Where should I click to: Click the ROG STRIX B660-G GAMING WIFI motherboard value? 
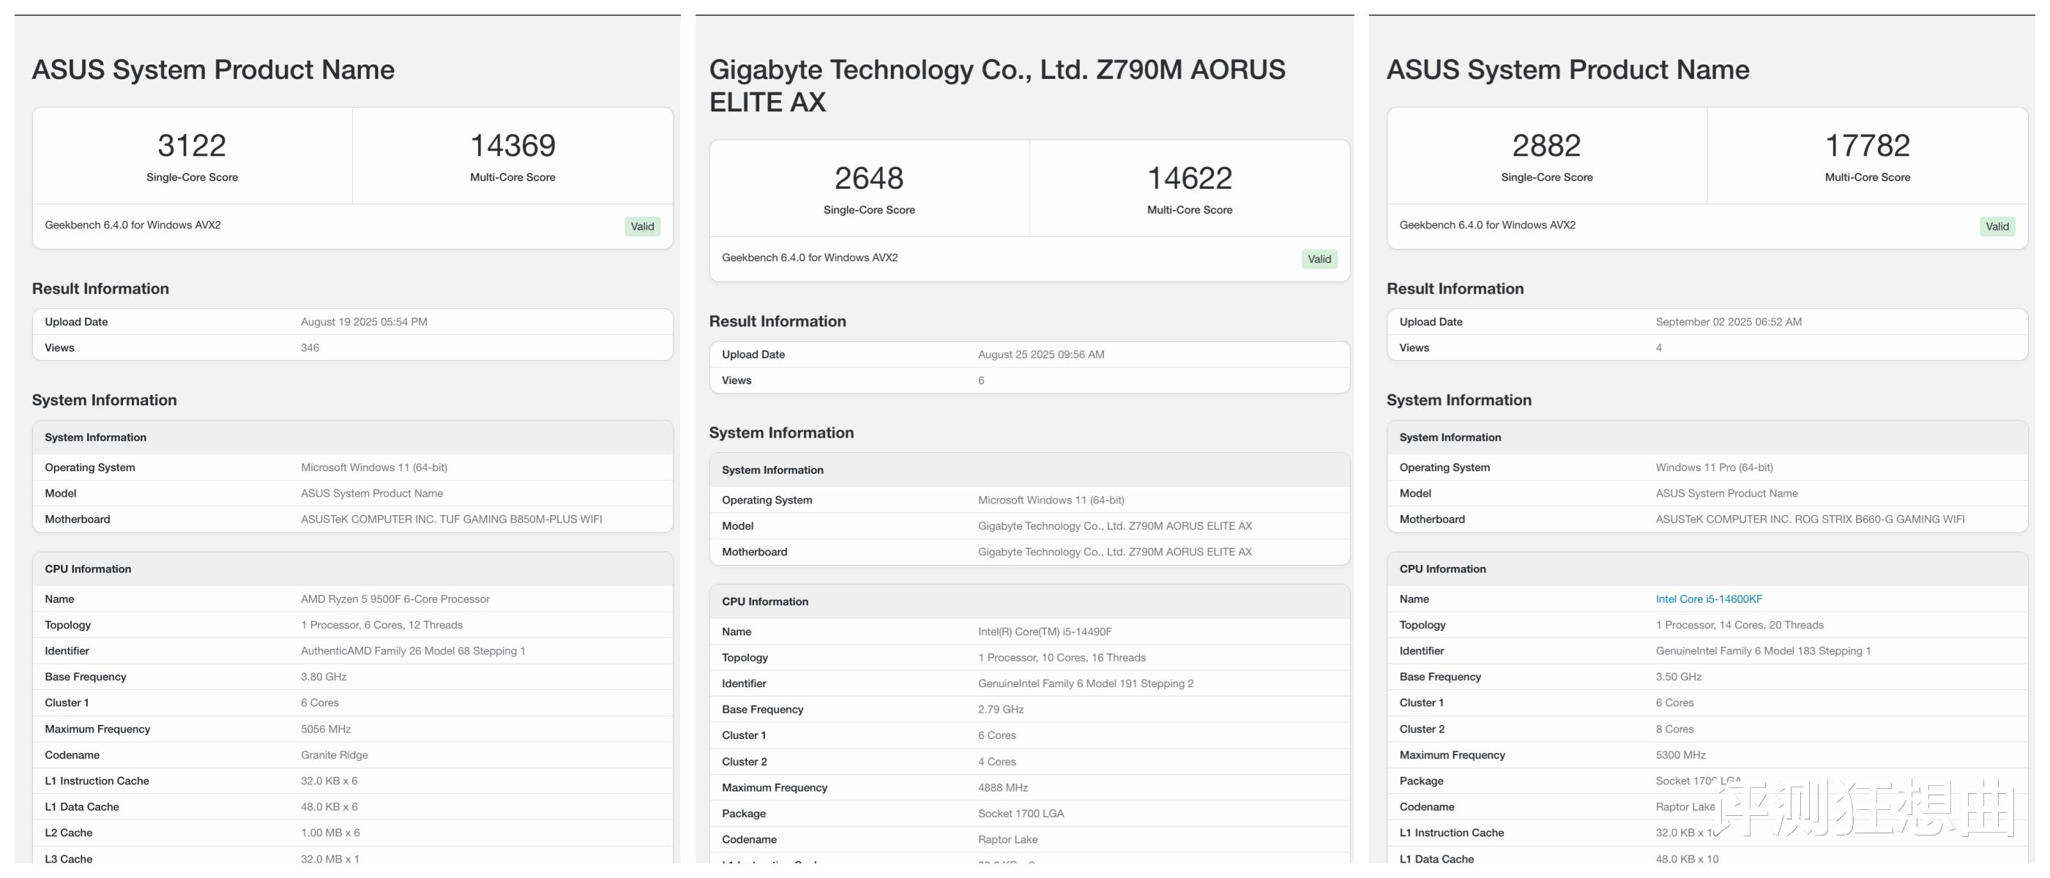(x=1810, y=519)
